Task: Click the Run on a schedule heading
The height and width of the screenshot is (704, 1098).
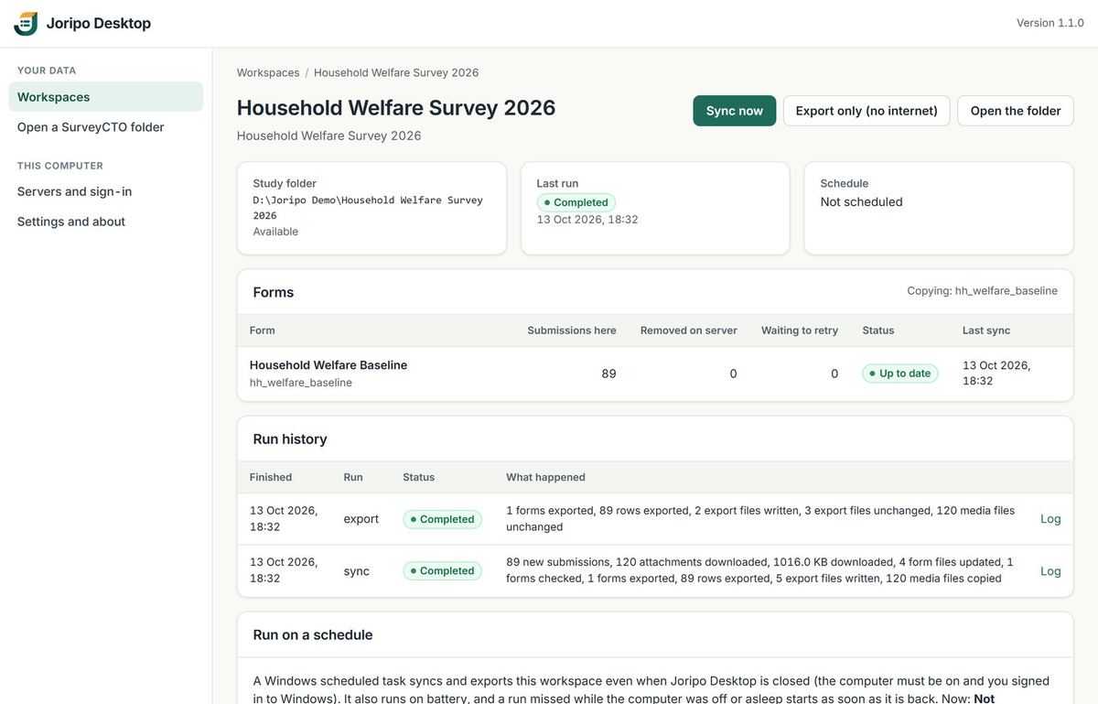Action: pos(313,635)
